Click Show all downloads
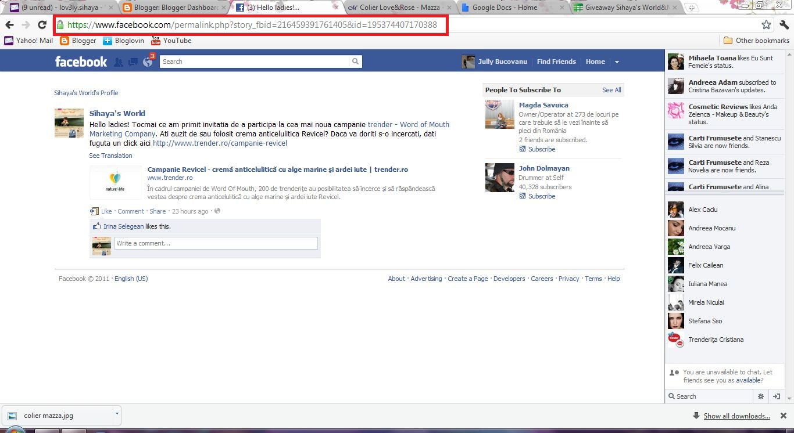Image resolution: width=794 pixels, height=433 pixels. pyautogui.click(x=736, y=416)
